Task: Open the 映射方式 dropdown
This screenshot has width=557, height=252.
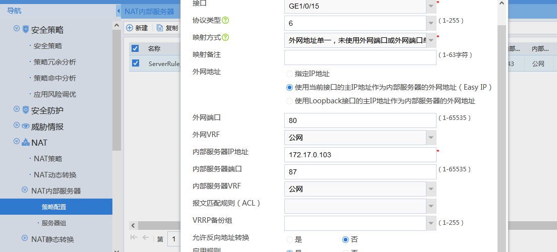Action: pos(431,40)
